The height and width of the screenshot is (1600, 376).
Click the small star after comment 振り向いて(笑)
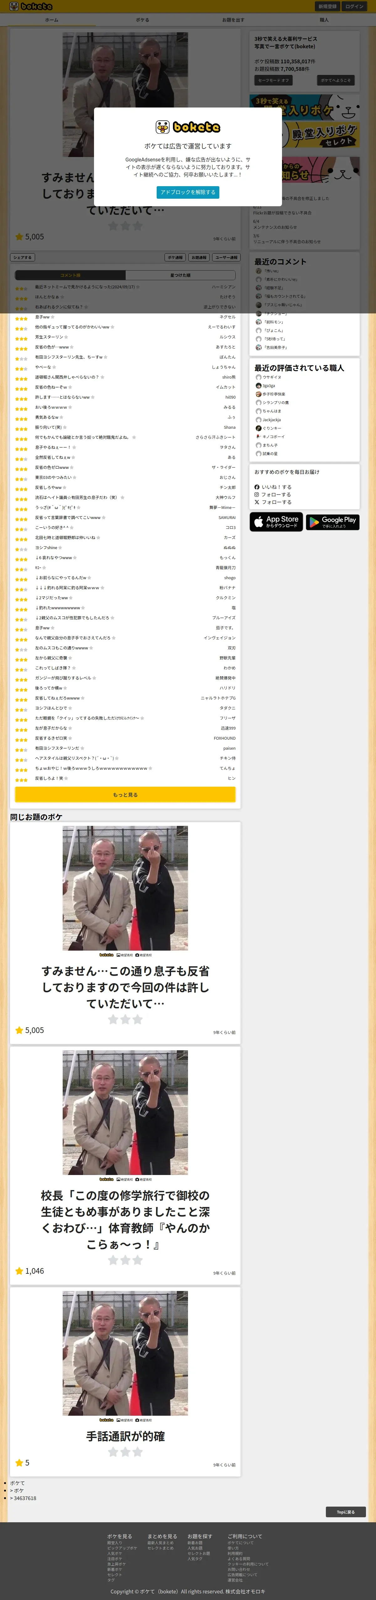pos(65,427)
